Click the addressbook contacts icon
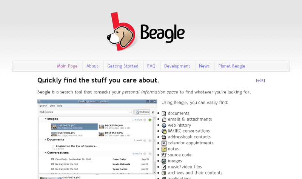The height and width of the screenshot is (179, 302). coord(164,137)
